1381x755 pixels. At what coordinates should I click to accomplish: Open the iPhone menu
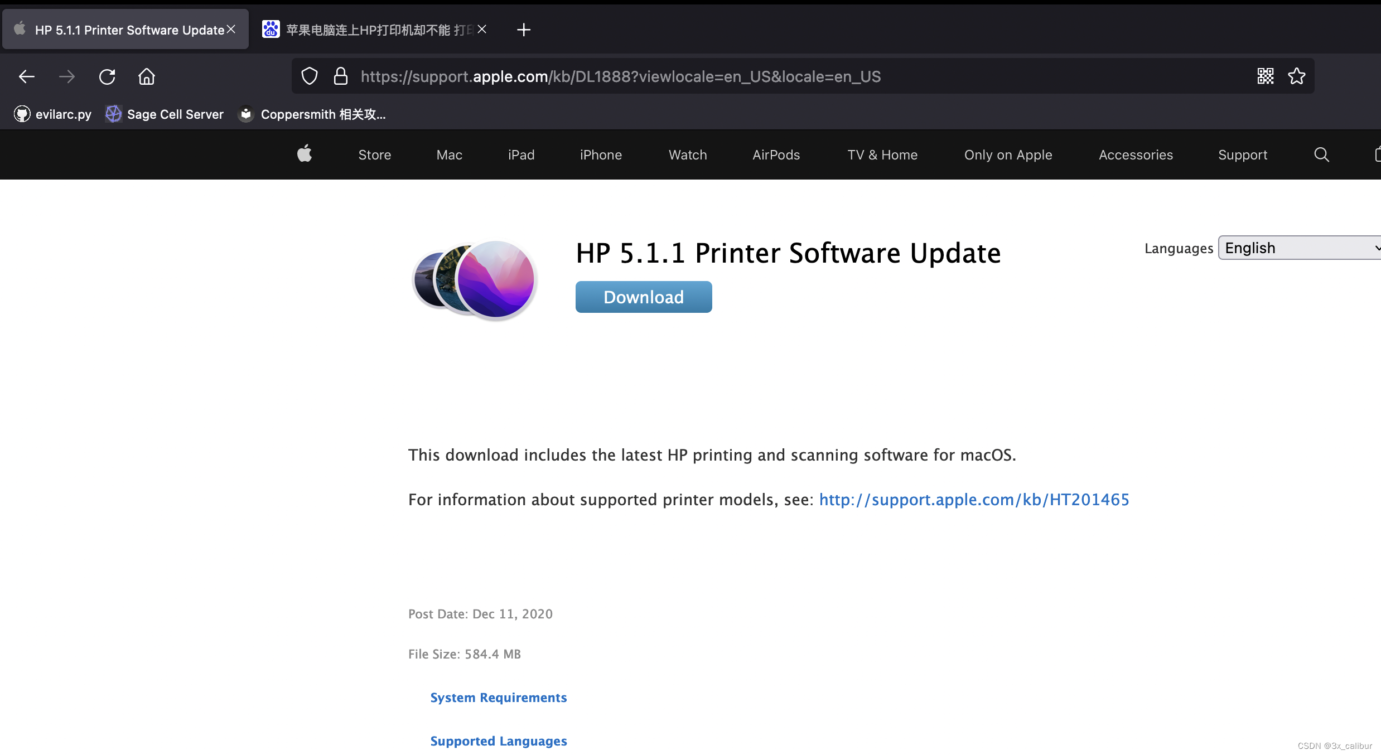(x=601, y=155)
